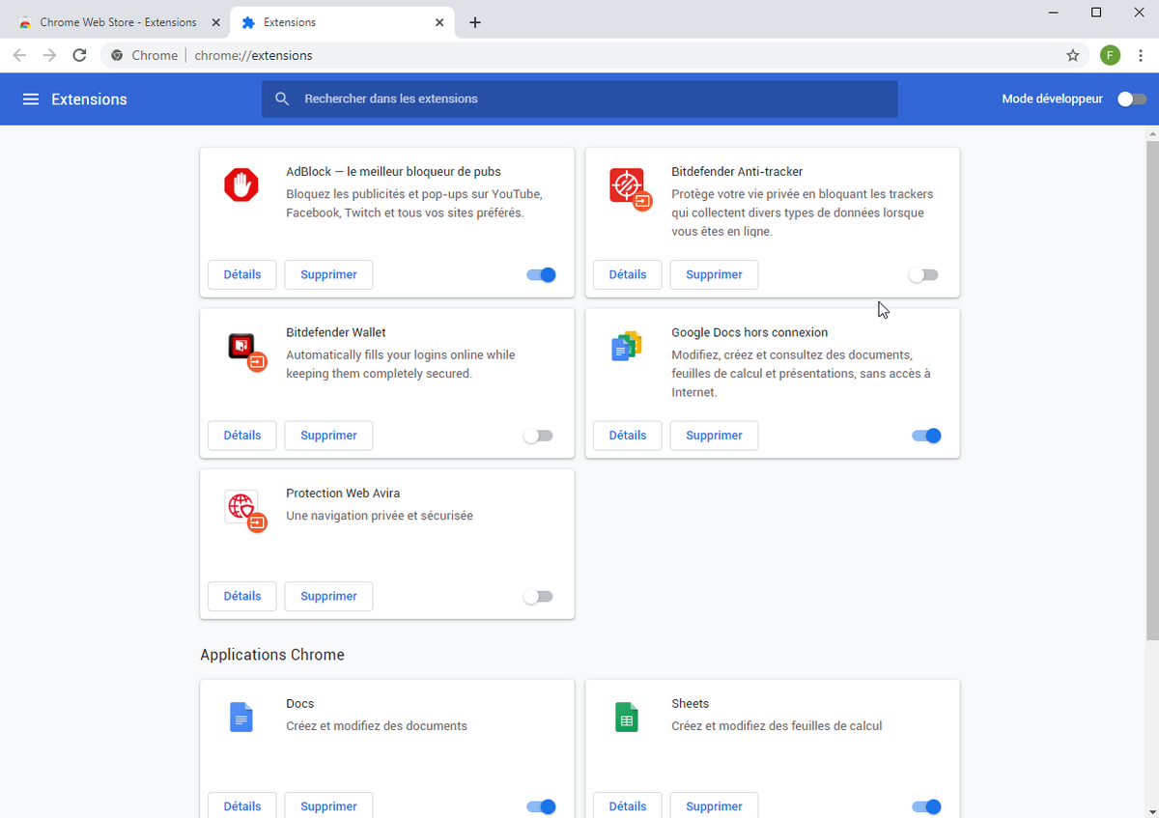Click 'Créez et modifiez des documents' text
The image size is (1159, 818).
pos(377,726)
